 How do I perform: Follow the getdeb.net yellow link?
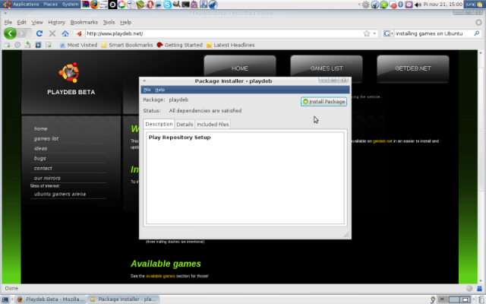[x=382, y=141]
